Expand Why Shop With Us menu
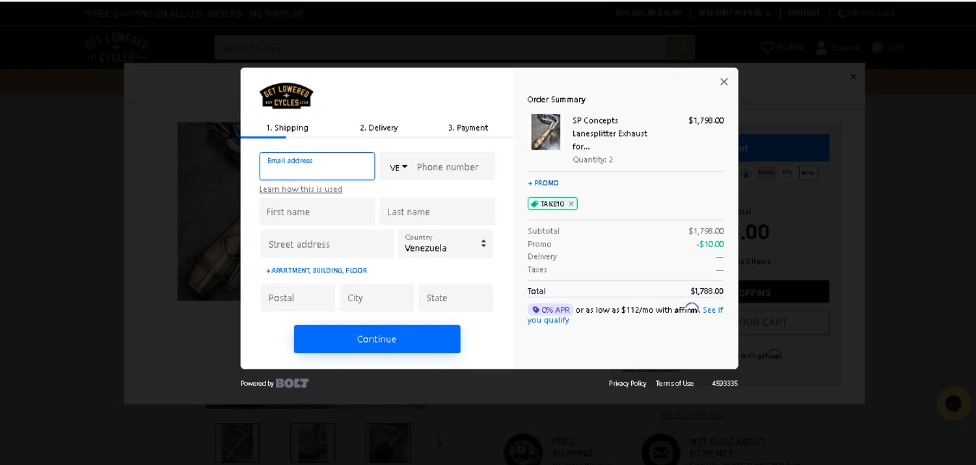Viewport: 976px width, 465px height. click(x=735, y=13)
